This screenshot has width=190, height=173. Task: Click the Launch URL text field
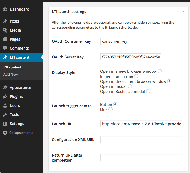click(141, 124)
